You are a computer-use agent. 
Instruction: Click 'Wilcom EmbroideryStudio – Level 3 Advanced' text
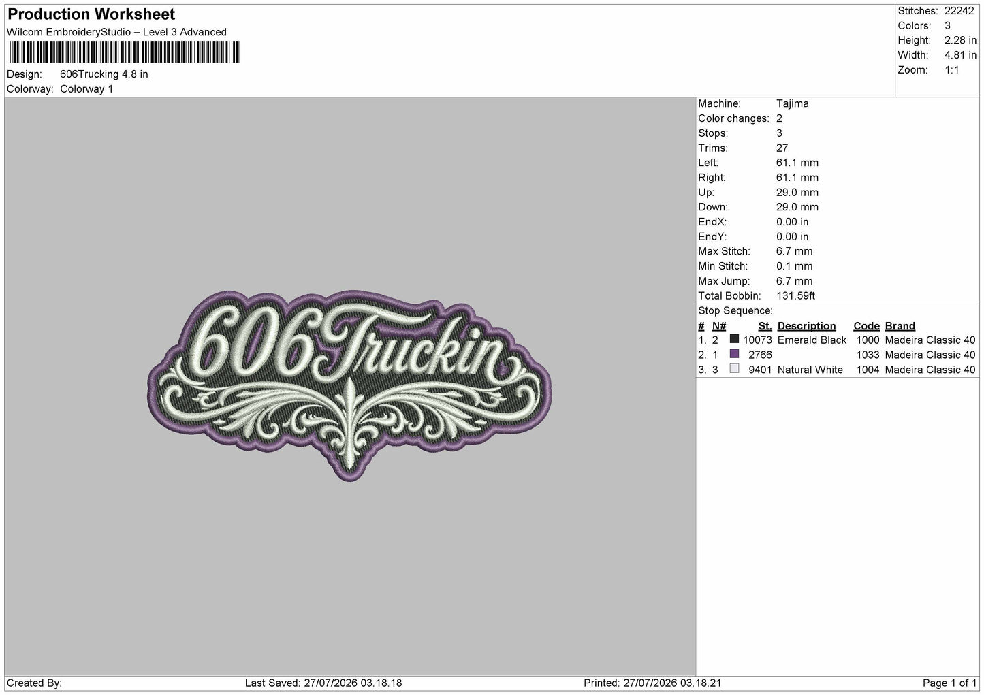pyautogui.click(x=116, y=32)
